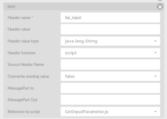The height and width of the screenshot is (119, 167).
Task: Close the item panel with X icon
Action: pyautogui.click(x=160, y=7)
